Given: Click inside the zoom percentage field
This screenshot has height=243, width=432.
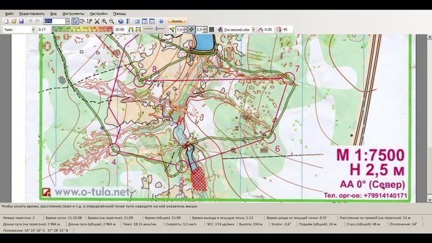Looking at the screenshot, I should (x=55, y=21).
